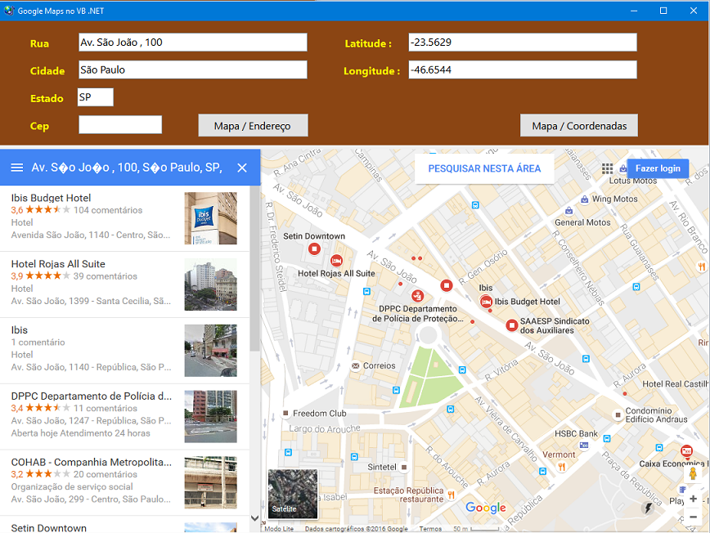Click the Condomínio Edifício Andraus marker
Screen dimensions: 710x533
pyautogui.click(x=618, y=415)
